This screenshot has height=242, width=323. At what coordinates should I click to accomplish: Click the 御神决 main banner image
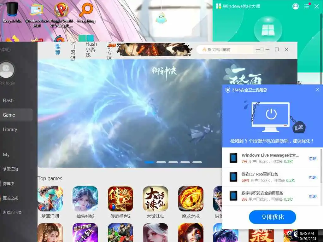click(130, 113)
